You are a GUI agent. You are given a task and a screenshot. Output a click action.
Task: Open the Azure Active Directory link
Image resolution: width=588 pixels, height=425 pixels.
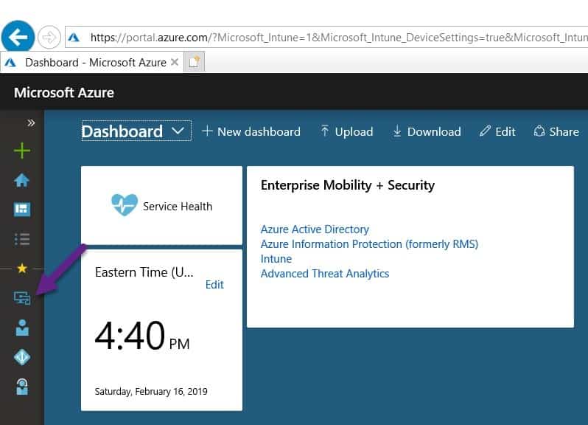click(315, 229)
